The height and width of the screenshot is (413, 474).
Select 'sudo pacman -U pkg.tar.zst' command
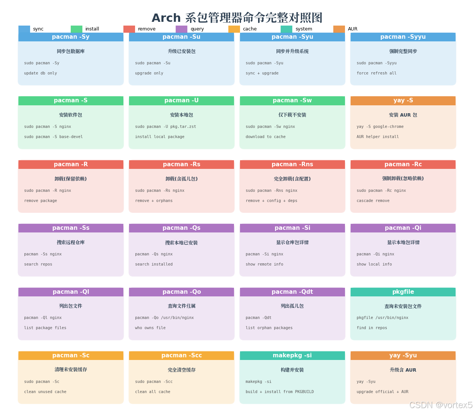[x=166, y=127]
